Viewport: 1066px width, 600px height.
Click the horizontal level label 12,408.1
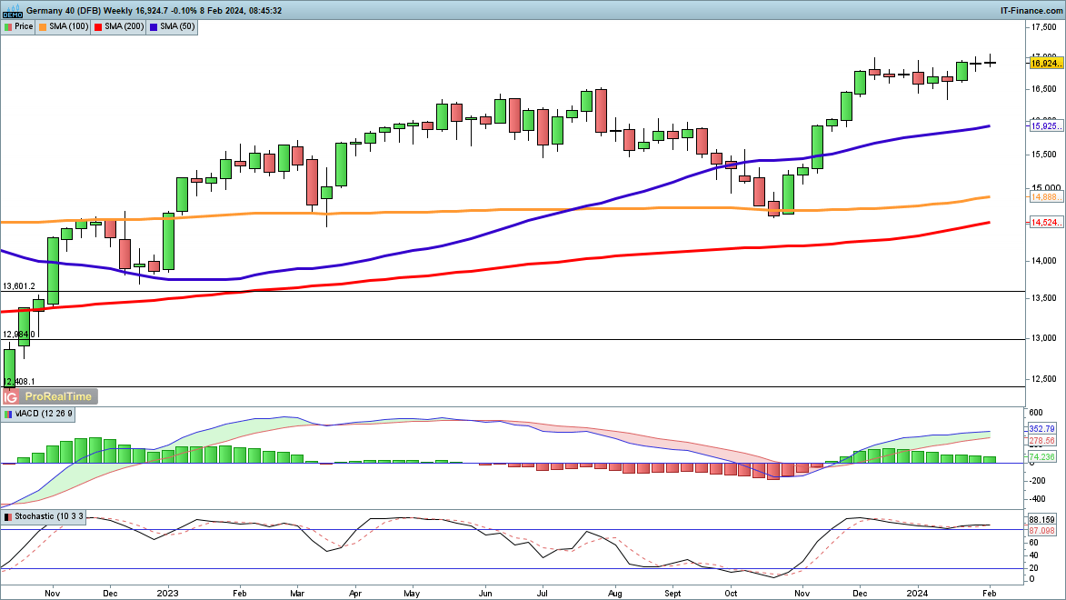click(x=19, y=382)
